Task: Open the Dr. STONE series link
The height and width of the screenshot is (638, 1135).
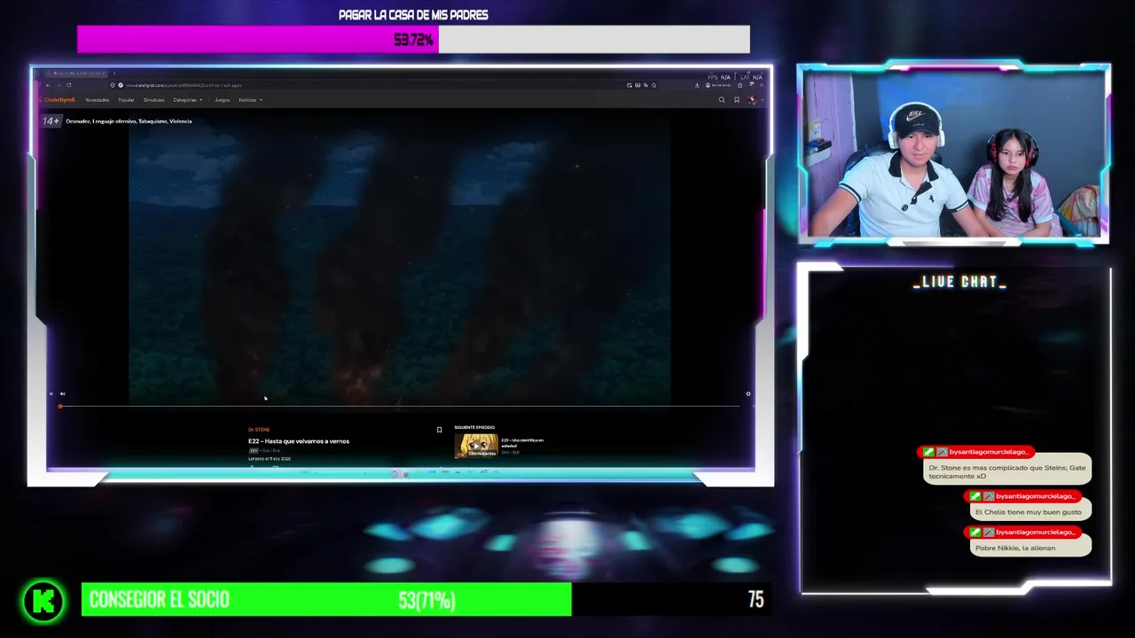Action: (259, 430)
